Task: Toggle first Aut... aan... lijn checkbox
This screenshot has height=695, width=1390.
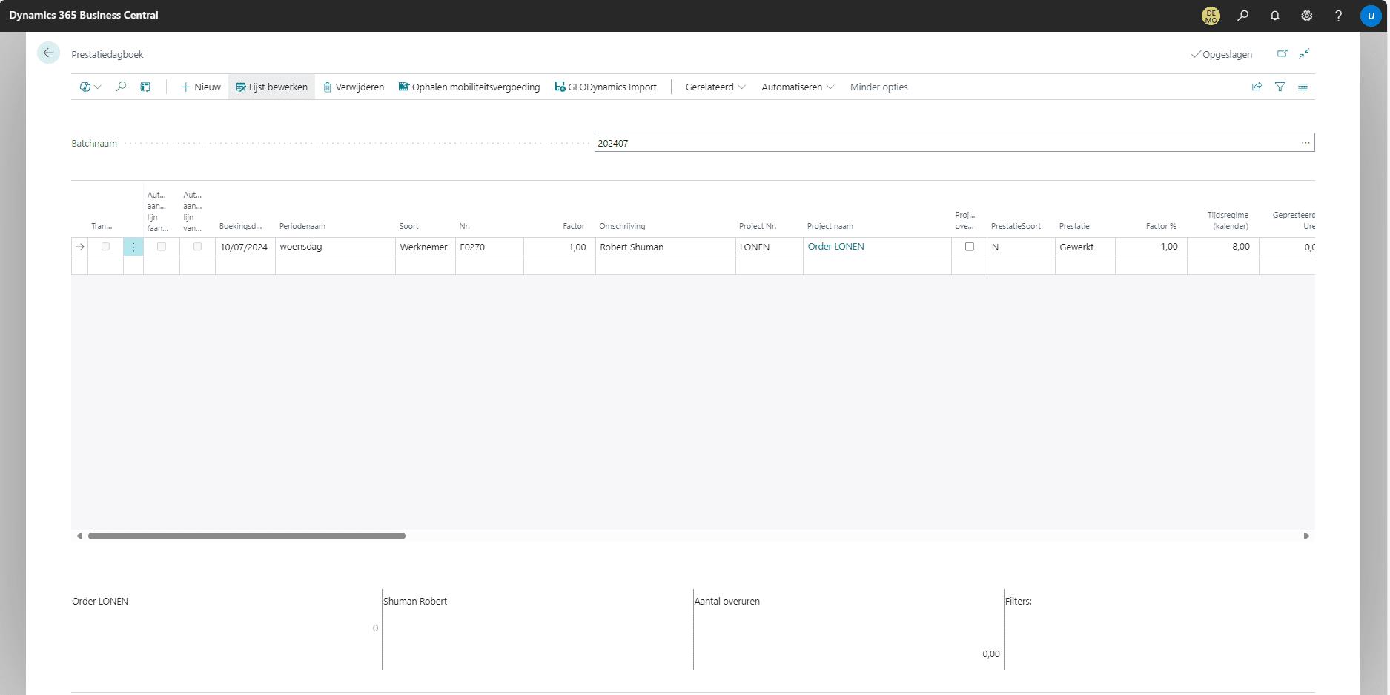Action: click(162, 247)
